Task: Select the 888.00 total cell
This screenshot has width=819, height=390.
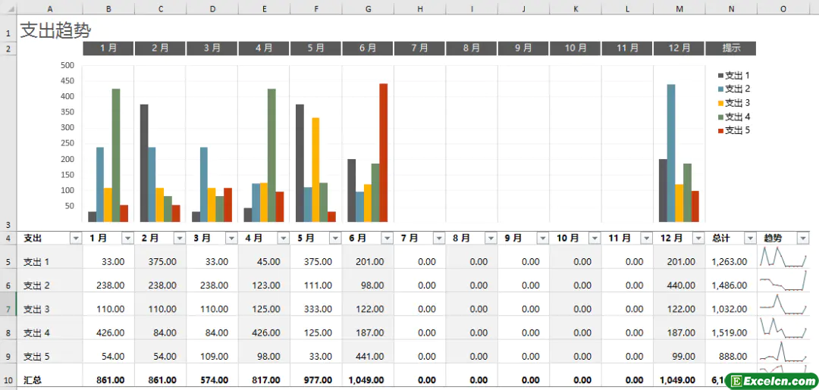Action: pyautogui.click(x=731, y=352)
